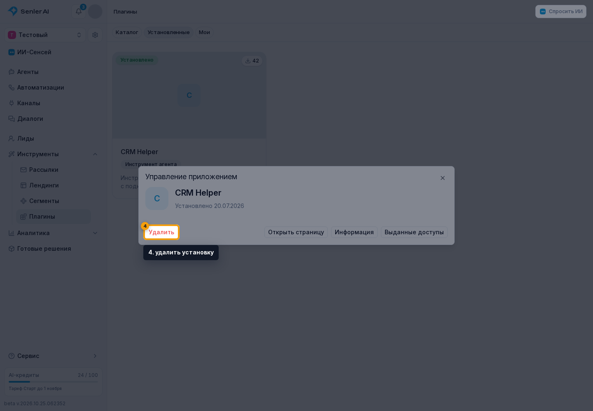Click the Senler AI logo
Viewport: 593px width, 411px height.
tap(28, 12)
